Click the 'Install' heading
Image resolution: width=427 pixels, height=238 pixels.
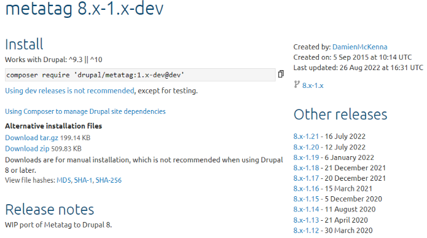coord(24,44)
